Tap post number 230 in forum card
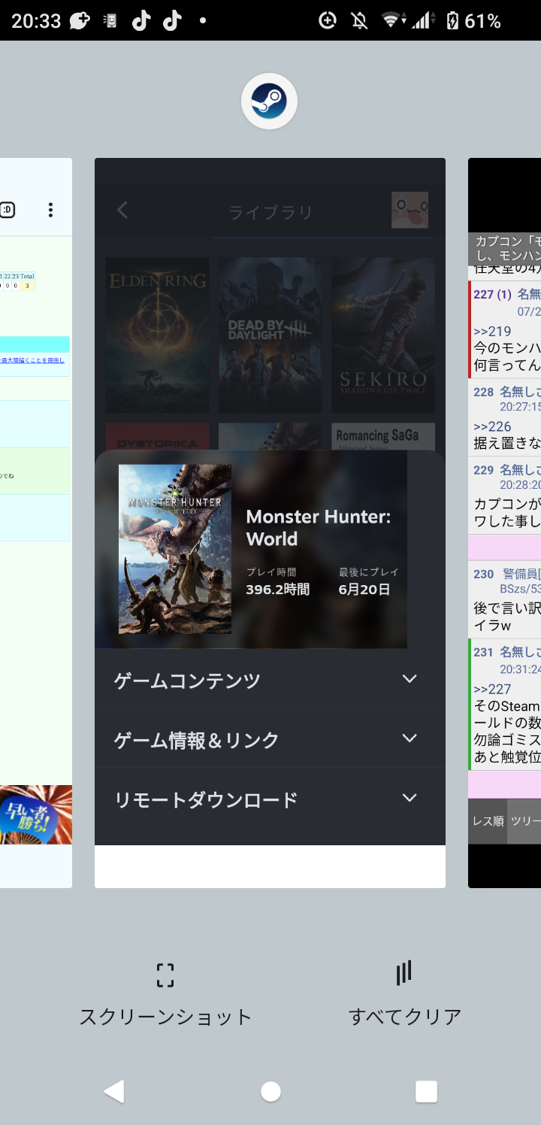This screenshot has height=1125, width=541. point(483,574)
